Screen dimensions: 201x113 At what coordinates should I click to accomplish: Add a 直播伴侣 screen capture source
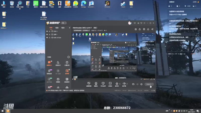tap(89, 84)
